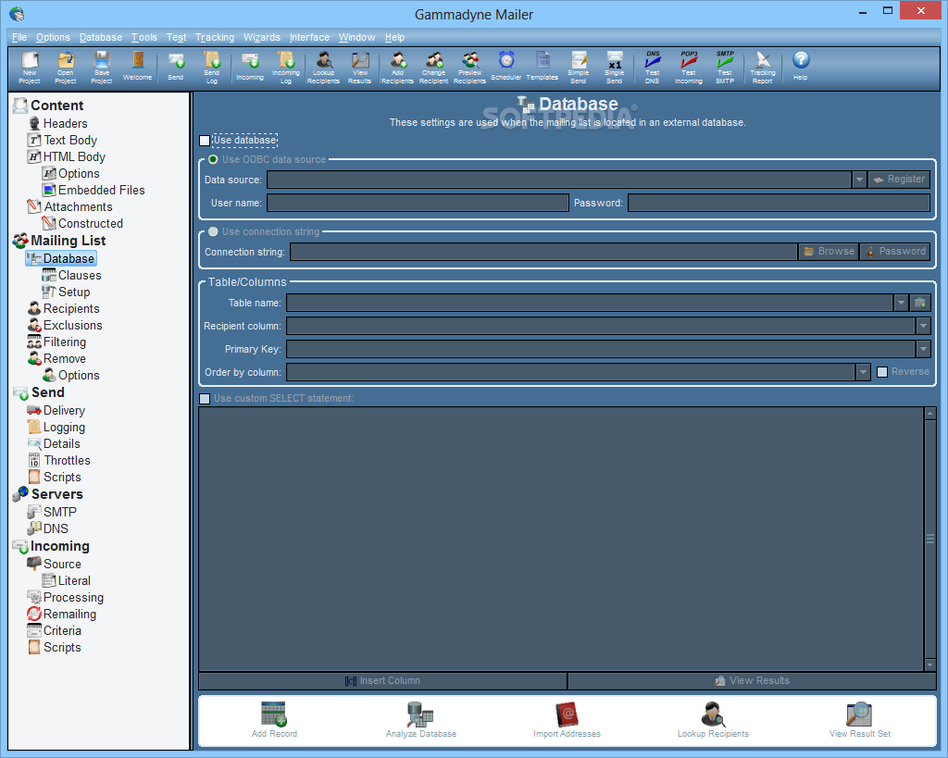Enable the Use database checkbox
This screenshot has width=948, height=758.
tap(205, 141)
